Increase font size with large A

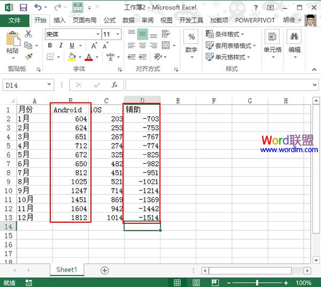(x=94, y=46)
